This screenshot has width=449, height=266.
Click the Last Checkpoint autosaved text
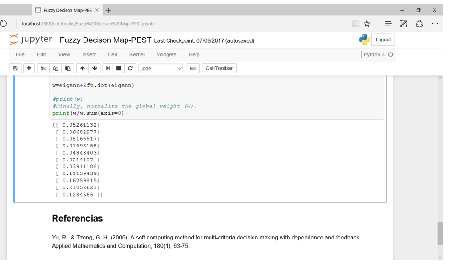click(x=204, y=41)
